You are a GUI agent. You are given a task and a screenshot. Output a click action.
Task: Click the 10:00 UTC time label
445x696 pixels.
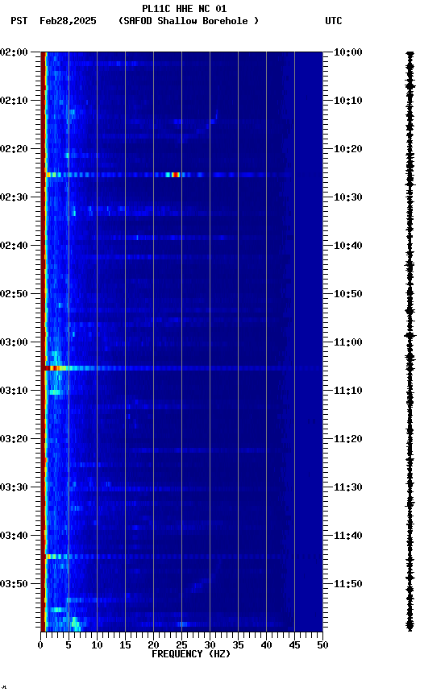(x=348, y=52)
